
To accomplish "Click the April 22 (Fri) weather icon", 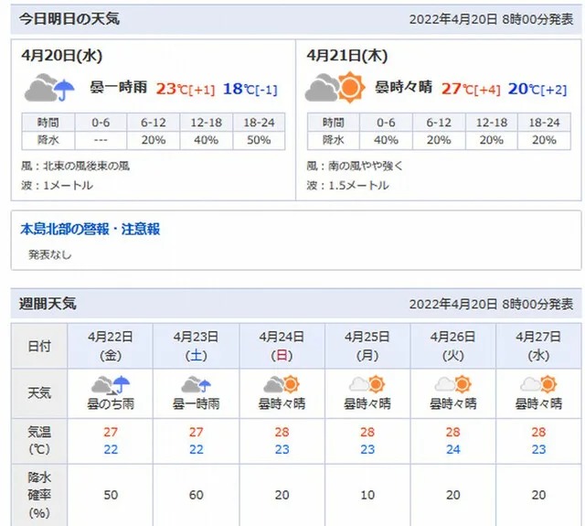I will coord(112,384).
